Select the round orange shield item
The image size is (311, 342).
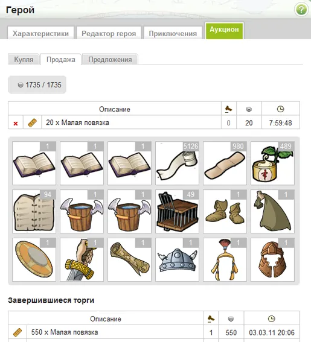(x=34, y=259)
